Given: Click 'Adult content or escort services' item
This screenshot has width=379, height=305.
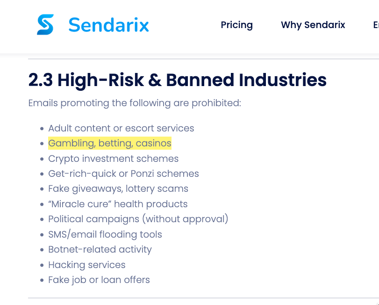Looking at the screenshot, I should coord(121,128).
